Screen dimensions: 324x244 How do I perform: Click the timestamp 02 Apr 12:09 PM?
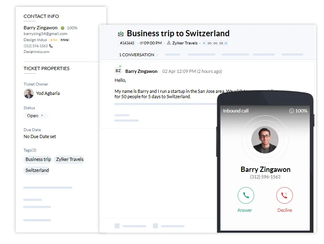(179, 71)
